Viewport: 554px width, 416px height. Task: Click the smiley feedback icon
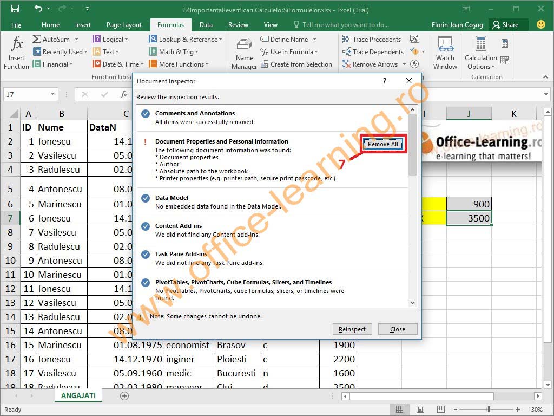[x=540, y=24]
